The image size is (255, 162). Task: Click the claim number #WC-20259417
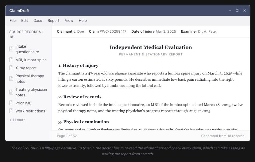click(x=113, y=31)
